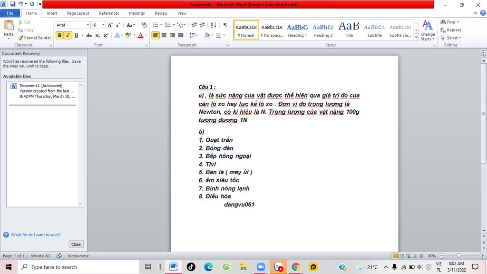Click the Cut scissors icon
Viewport: 487px width, 274px height.
(20, 22)
